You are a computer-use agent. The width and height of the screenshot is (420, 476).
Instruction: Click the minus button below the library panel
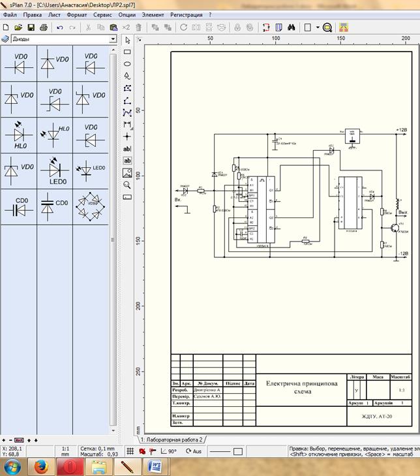pos(10,440)
